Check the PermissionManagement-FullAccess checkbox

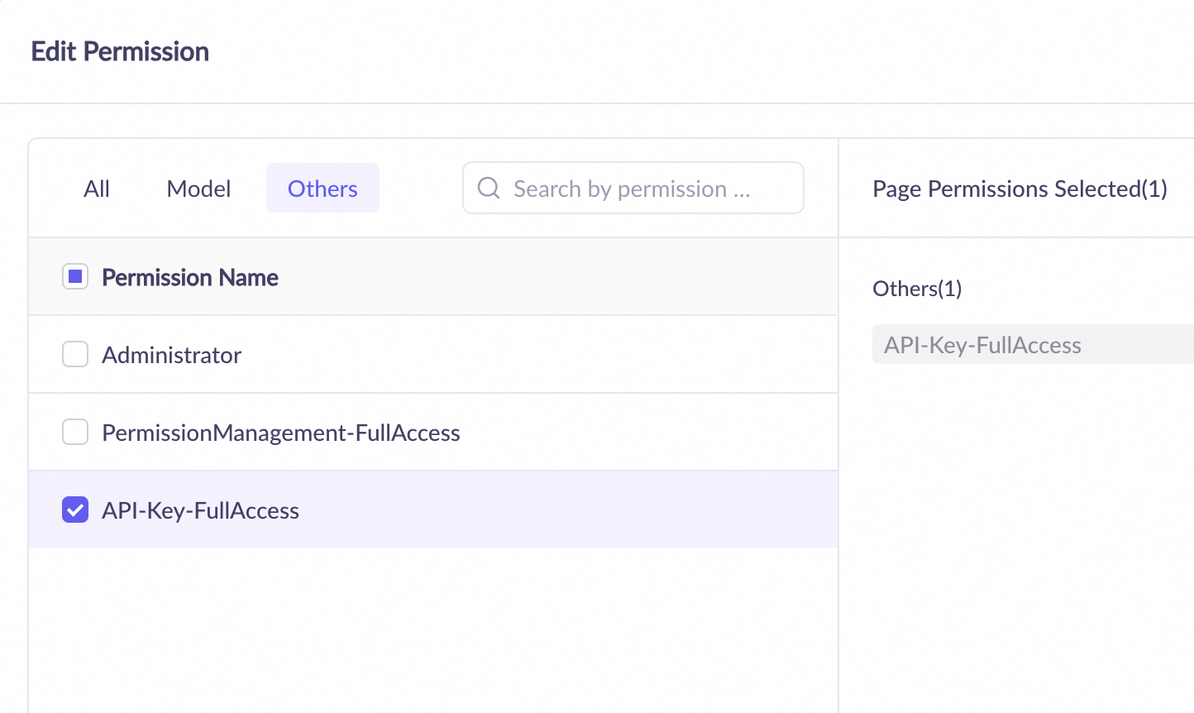click(x=75, y=433)
